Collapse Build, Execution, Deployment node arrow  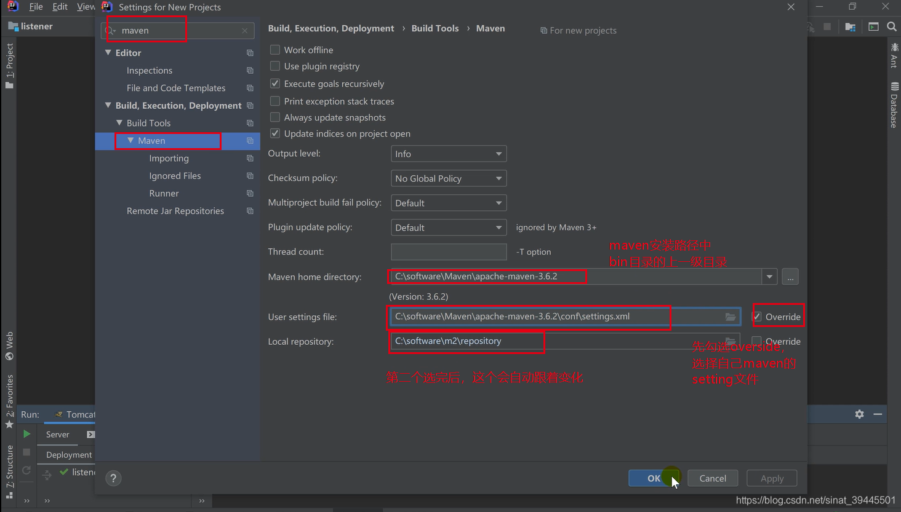coord(108,106)
